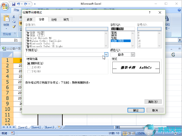The image size is (182, 136).
Task: Click font list scroll down arrow
Action: click(x=106, y=46)
